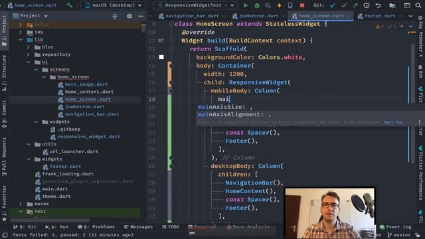Image resolution: width=425 pixels, height=239 pixels.
Task: Collapse the ui folder
Action: [28, 62]
